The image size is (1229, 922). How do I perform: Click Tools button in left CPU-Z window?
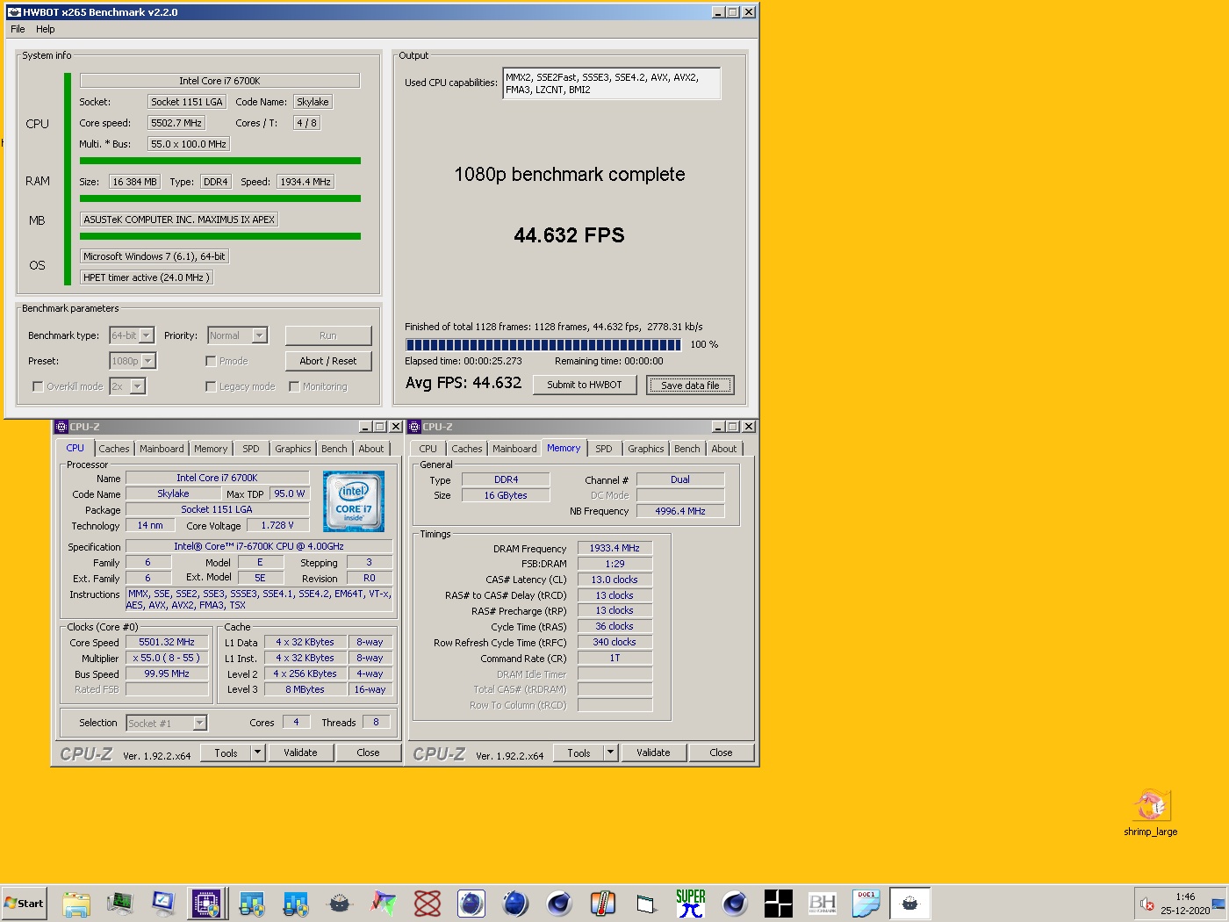coord(226,753)
